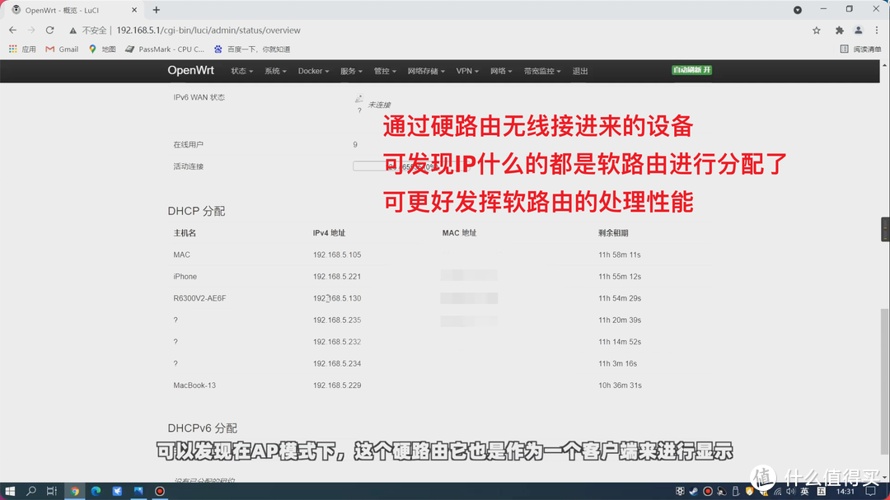The height and width of the screenshot is (500, 890).
Task: Go back to the previous page
Action: coord(12,30)
